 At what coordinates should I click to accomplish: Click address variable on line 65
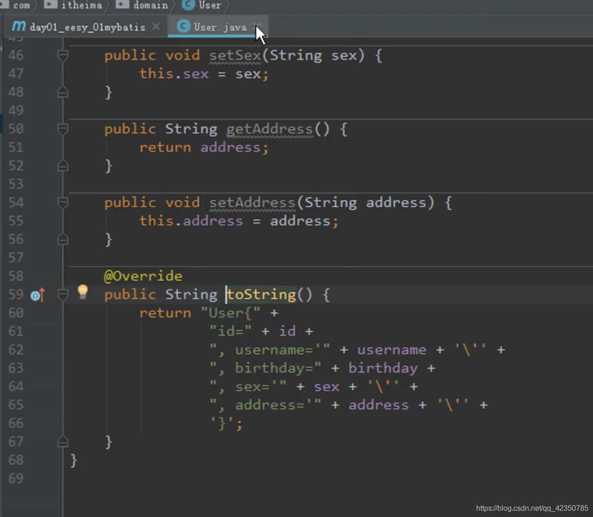pos(378,405)
